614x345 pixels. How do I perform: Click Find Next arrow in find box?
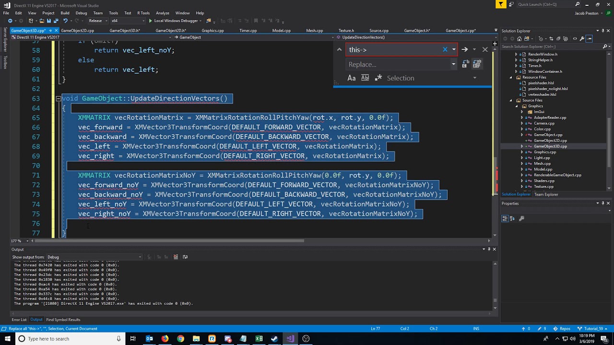[x=464, y=49]
